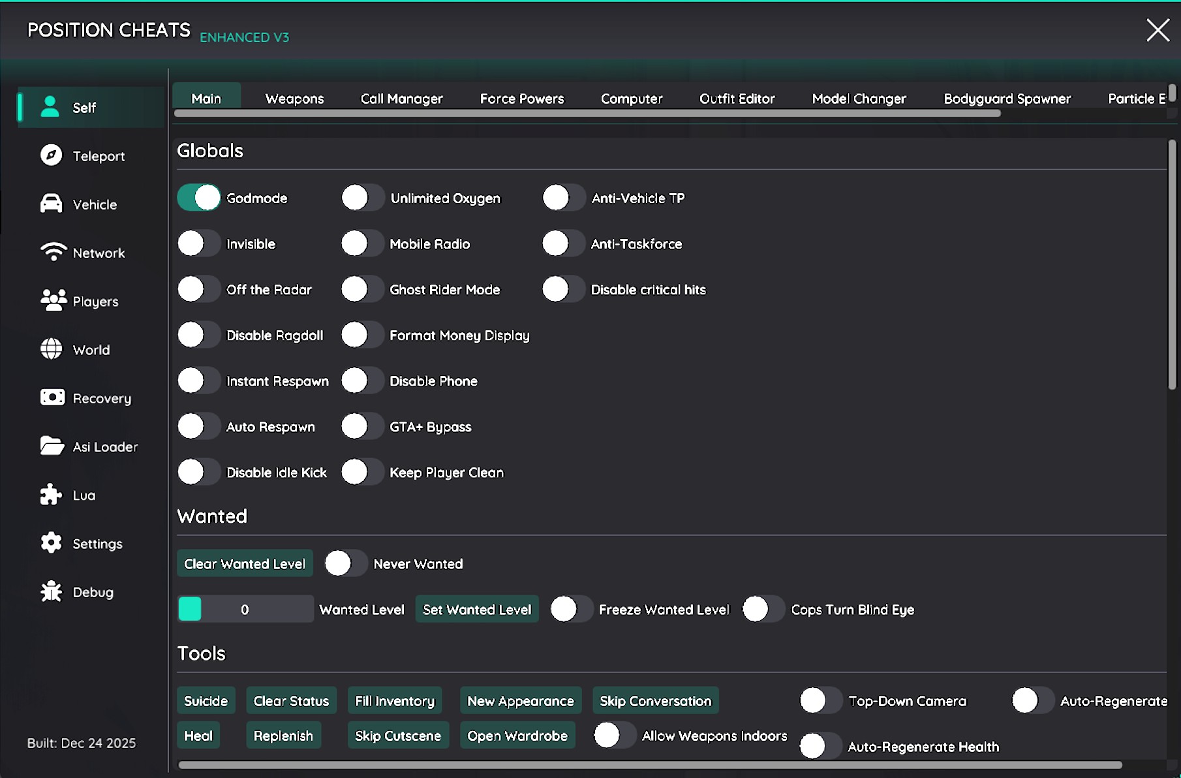Open the World globe icon
Image resolution: width=1181 pixels, height=778 pixels.
pyautogui.click(x=51, y=349)
